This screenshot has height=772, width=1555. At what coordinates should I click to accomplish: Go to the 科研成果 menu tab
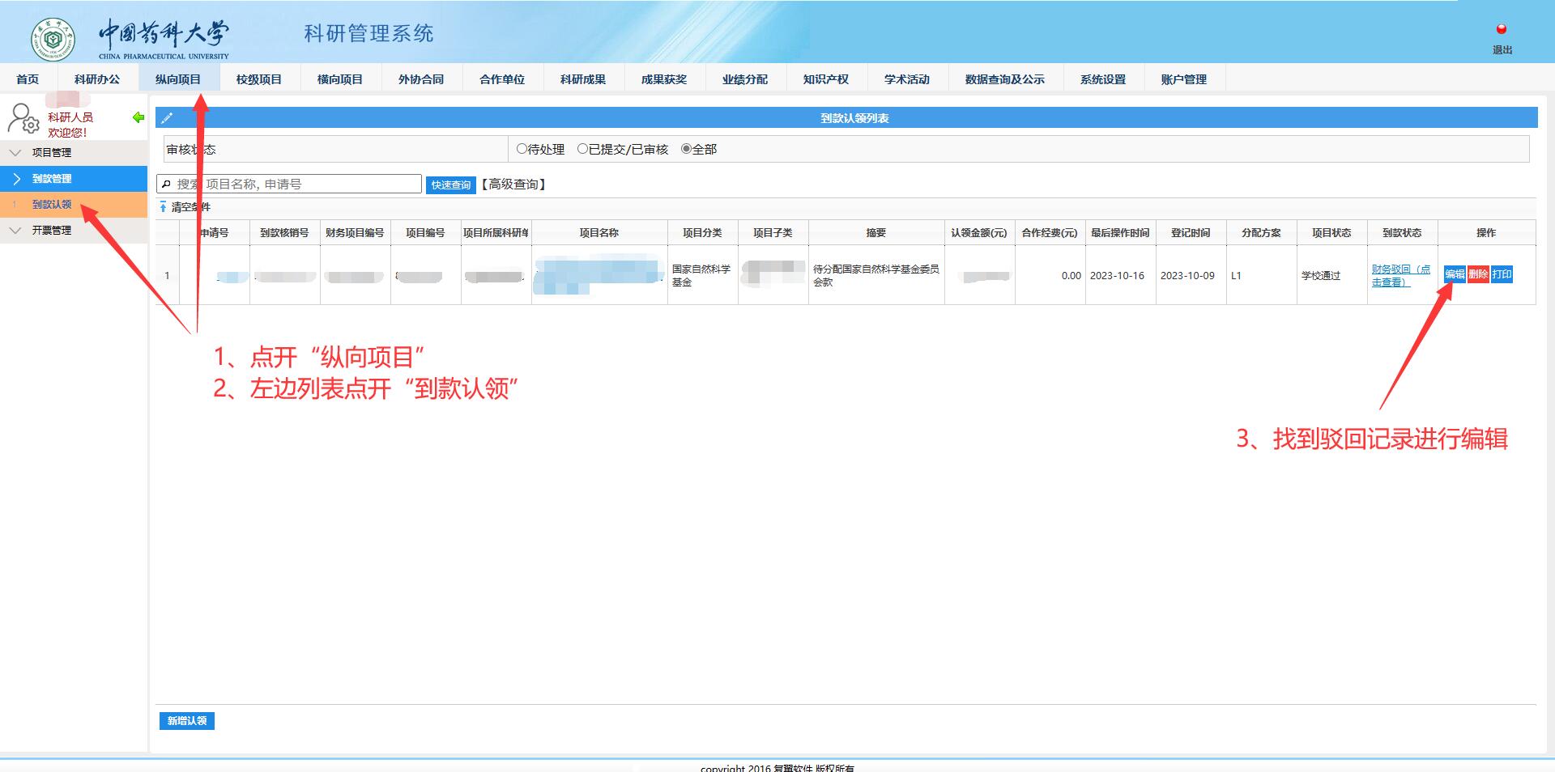tap(583, 79)
